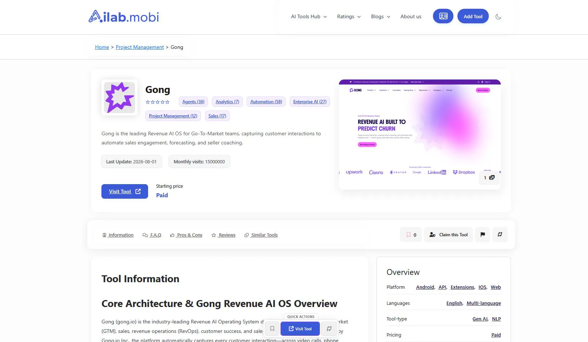Click the flag report icon
588x342 pixels.
click(483, 235)
